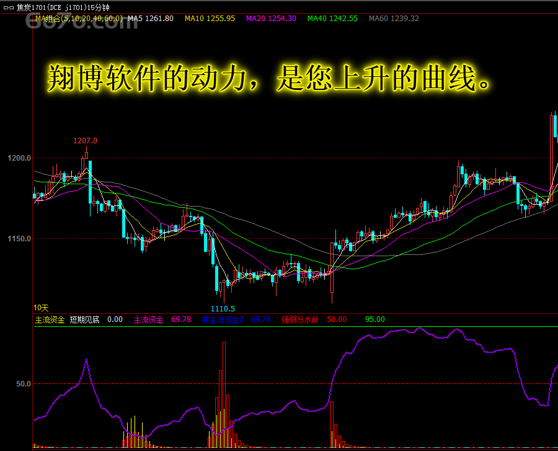Click the green 95.00 value
Screen dimensions: 558x451
[374, 319]
